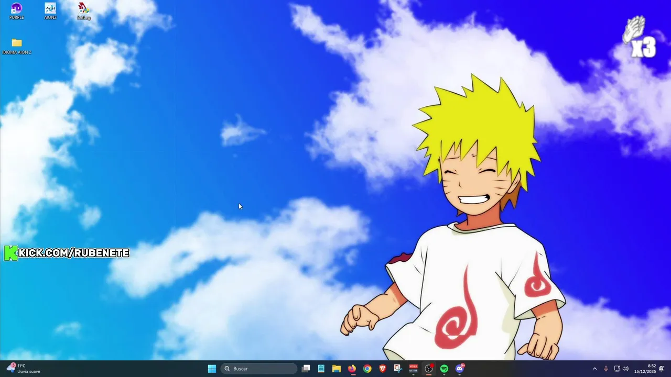This screenshot has height=377, width=671.
Task: Open the PURPLE desktop shortcut
Action: pos(16,11)
